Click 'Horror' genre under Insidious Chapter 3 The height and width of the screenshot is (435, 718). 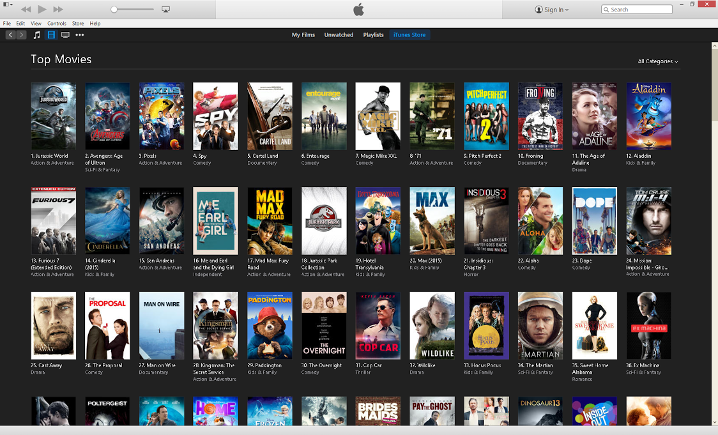[471, 275]
